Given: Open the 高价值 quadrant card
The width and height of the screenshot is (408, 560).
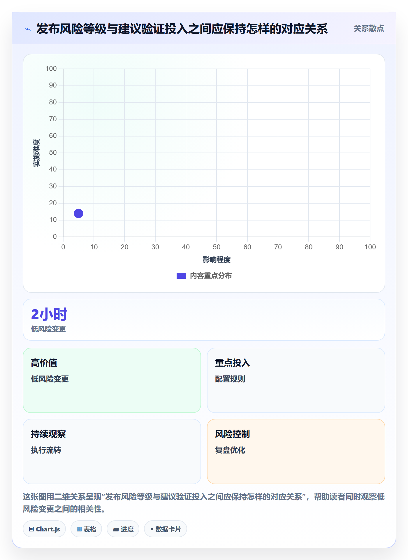Looking at the screenshot, I should pyautogui.click(x=112, y=380).
